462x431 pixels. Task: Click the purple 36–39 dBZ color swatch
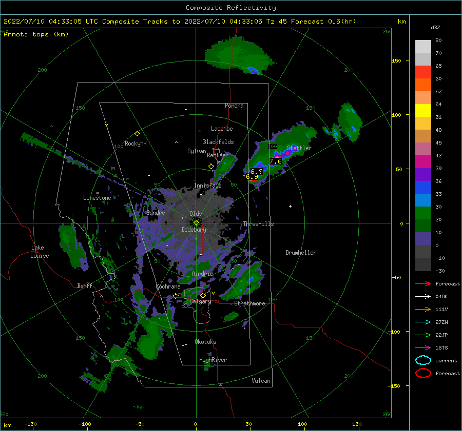423,174
